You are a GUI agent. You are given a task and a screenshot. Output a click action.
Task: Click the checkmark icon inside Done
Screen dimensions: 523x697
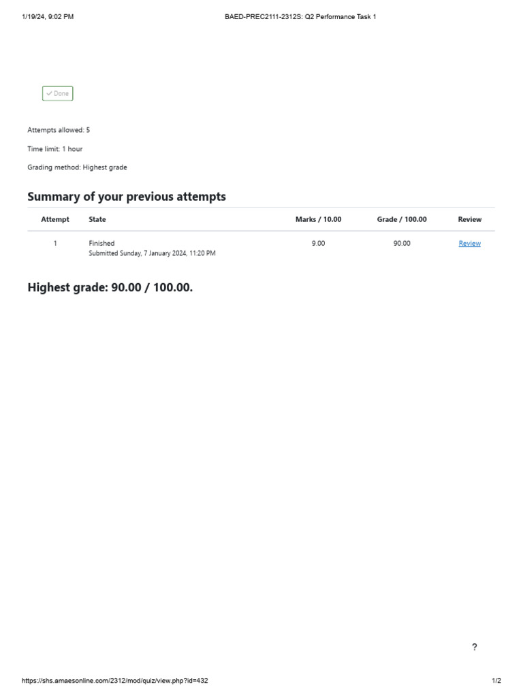49,94
